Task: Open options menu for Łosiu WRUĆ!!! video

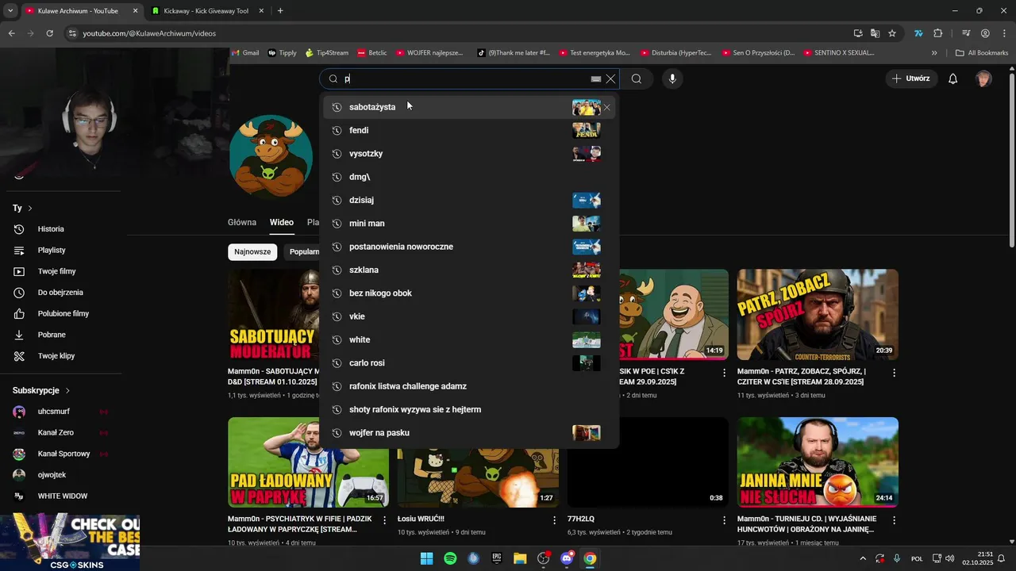Action: coord(555,520)
